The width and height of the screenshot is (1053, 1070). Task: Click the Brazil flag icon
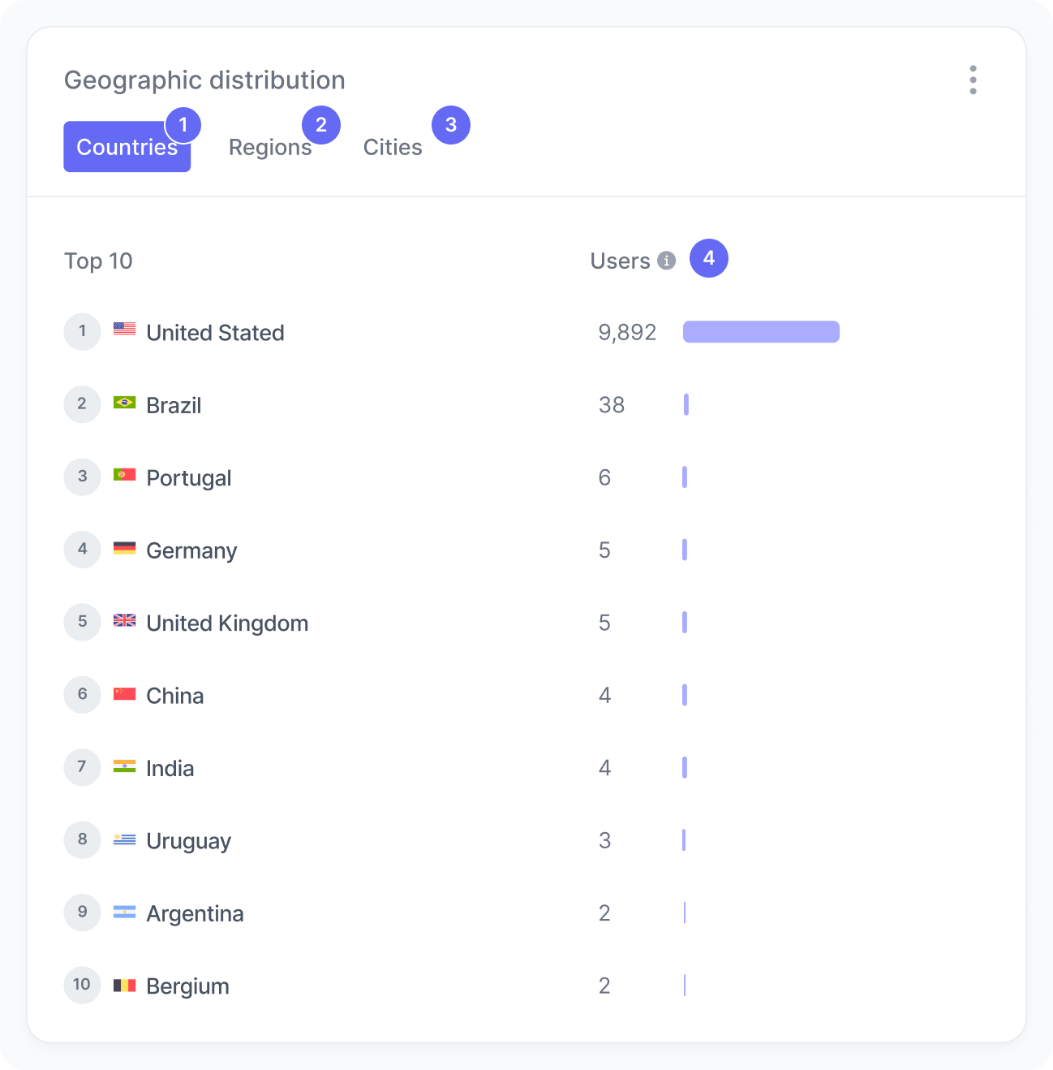(125, 403)
